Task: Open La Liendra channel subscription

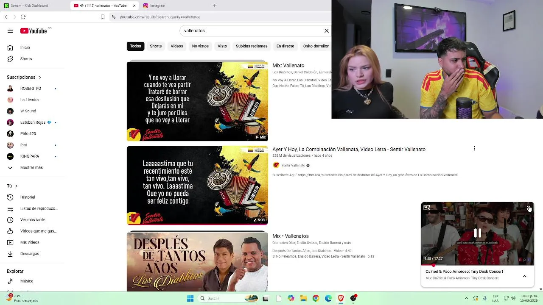Action: (29, 100)
